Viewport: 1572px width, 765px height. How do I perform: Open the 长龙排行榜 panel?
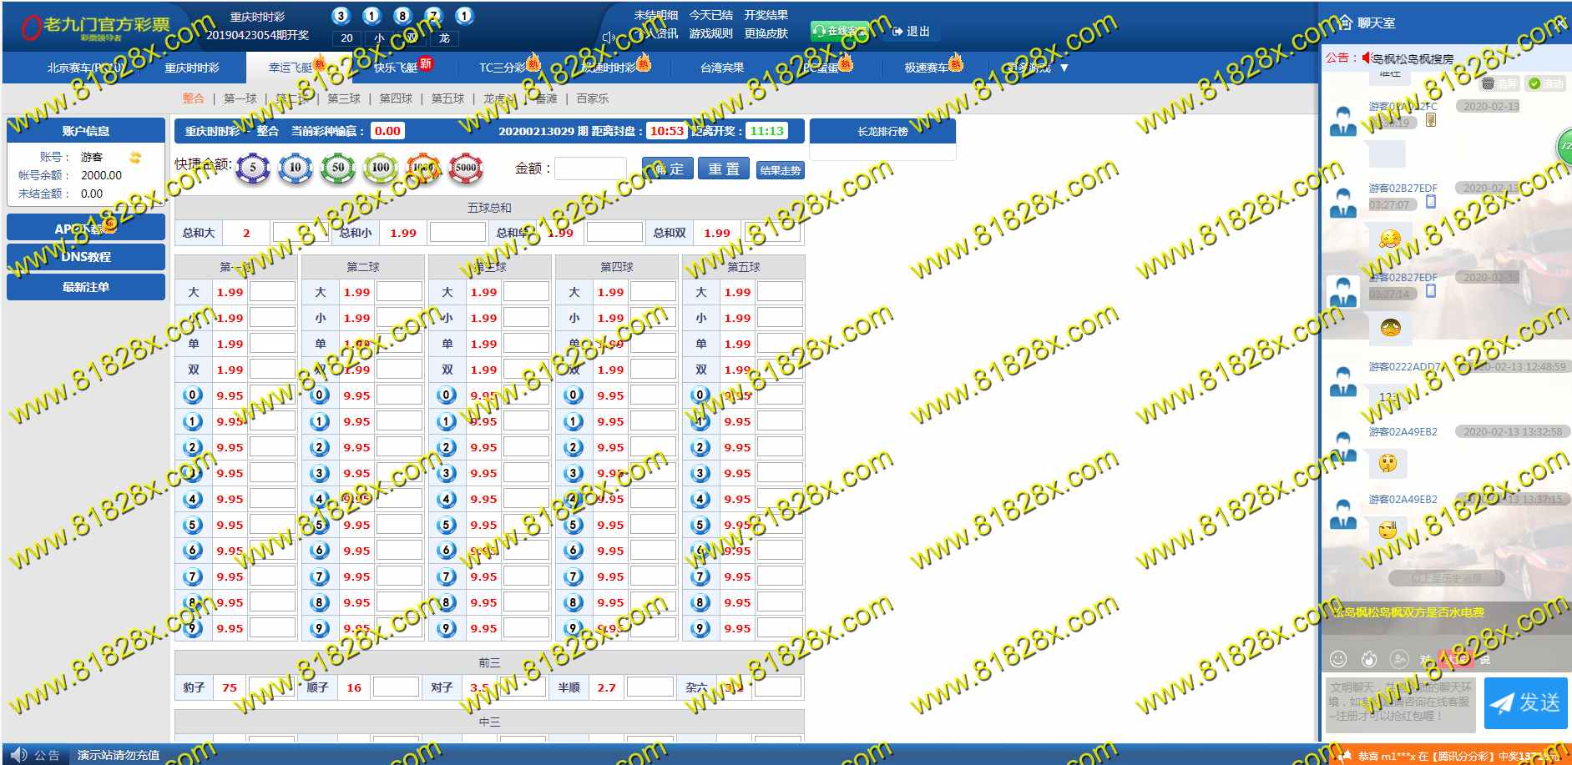tap(882, 131)
